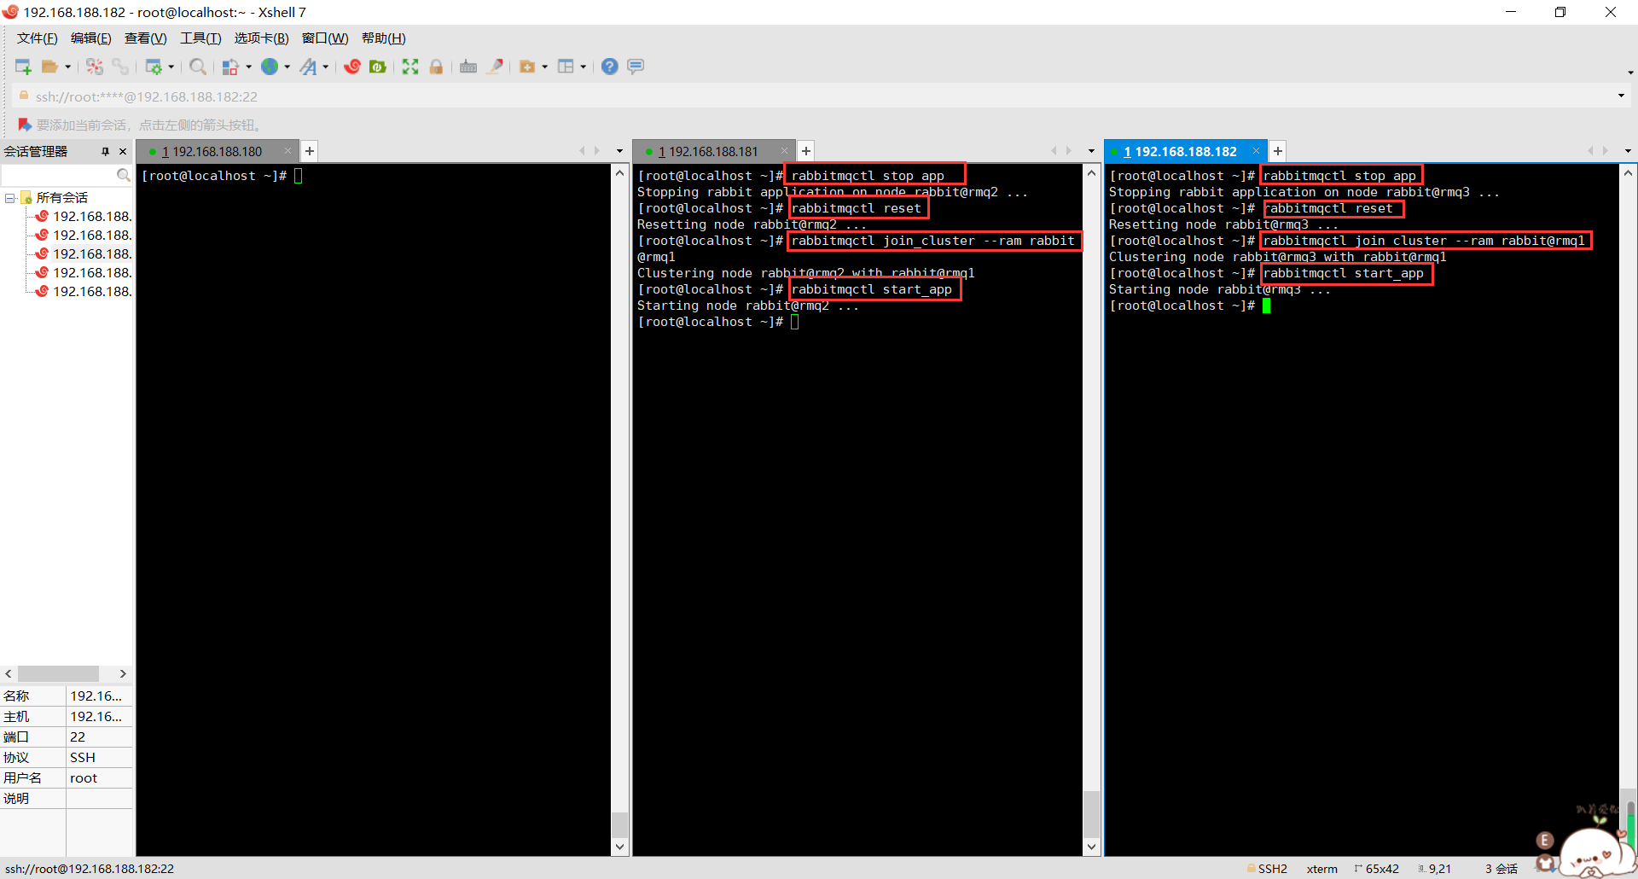Click the layout panes icon
Viewport: 1638px width, 879px height.
pyautogui.click(x=566, y=67)
